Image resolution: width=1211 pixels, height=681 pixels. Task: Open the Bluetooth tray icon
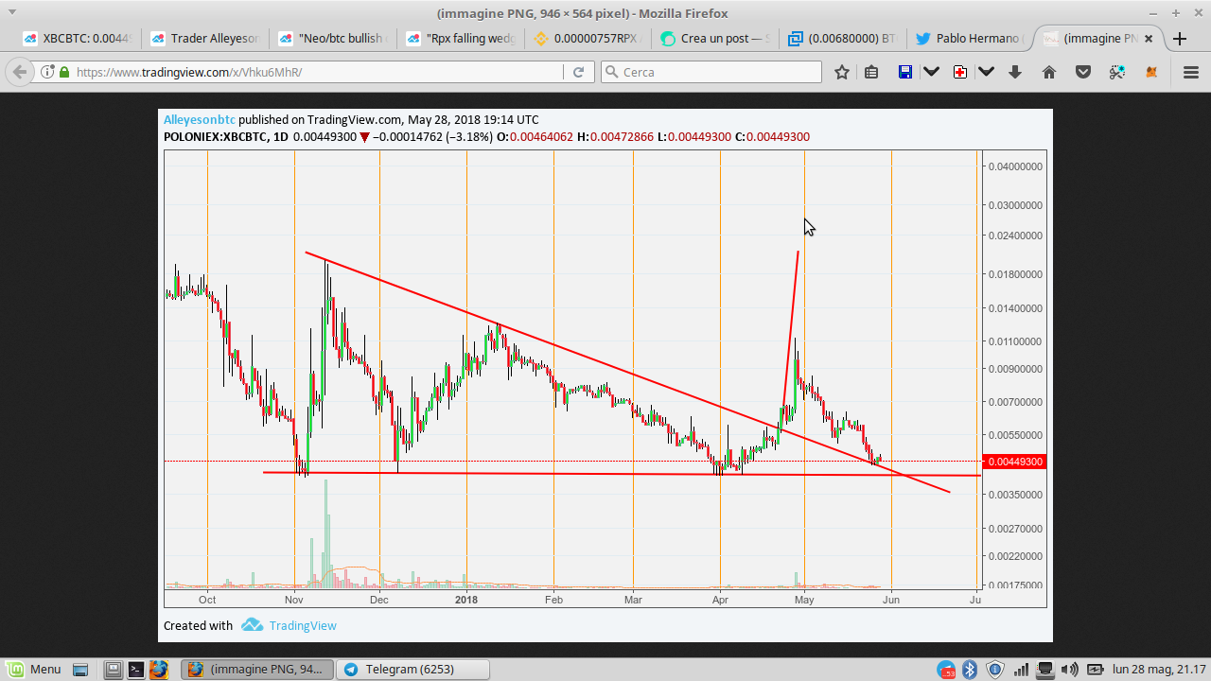pos(970,670)
